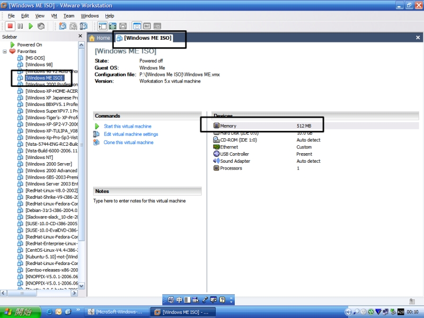Click the language bar help icon

point(222,299)
